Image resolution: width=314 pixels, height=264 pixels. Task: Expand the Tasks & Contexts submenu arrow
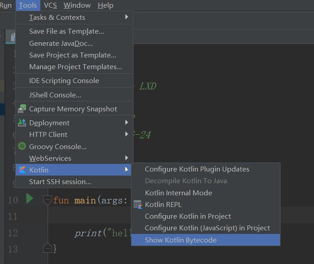(x=127, y=17)
